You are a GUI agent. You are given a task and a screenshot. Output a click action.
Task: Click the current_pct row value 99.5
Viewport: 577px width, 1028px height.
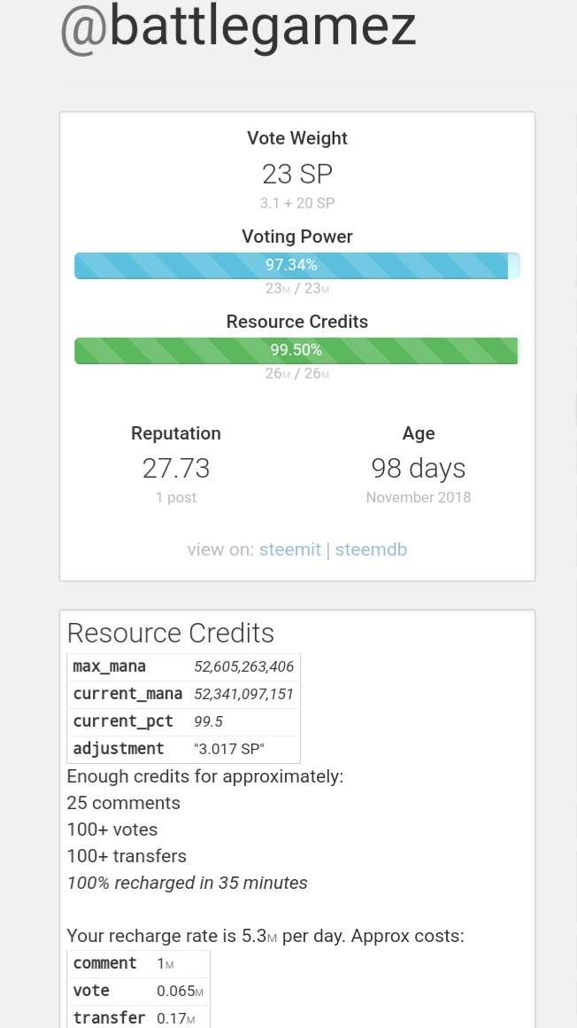209,721
